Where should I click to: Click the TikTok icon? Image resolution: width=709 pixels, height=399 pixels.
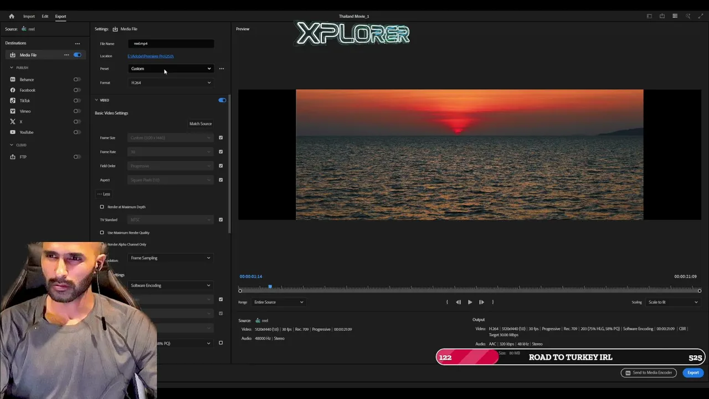pos(13,100)
